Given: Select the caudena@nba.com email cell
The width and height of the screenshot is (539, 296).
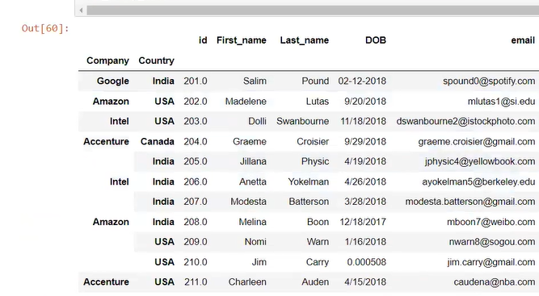Looking at the screenshot, I should pyautogui.click(x=495, y=282).
